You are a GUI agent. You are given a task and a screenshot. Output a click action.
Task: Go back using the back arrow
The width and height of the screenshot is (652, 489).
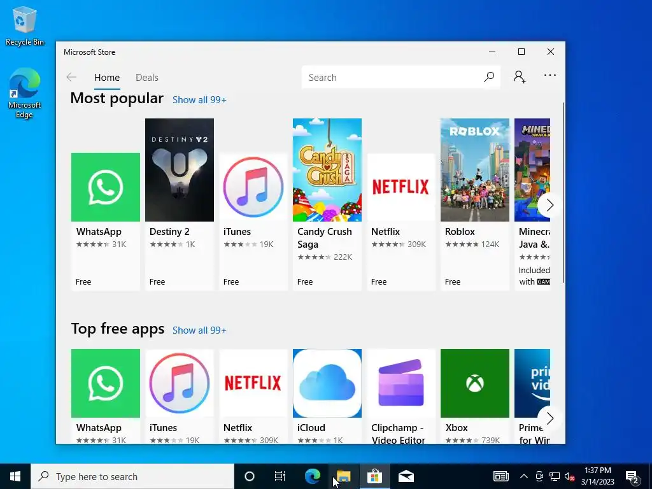tap(71, 77)
